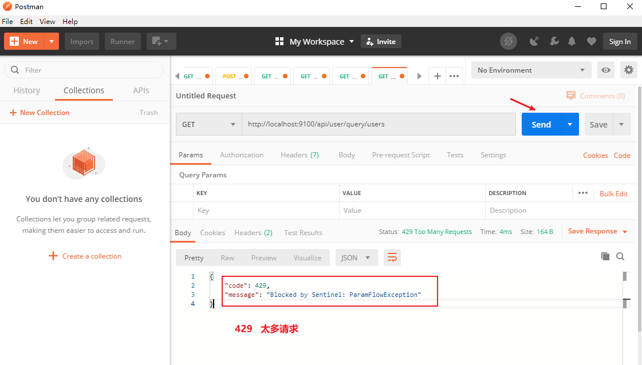Screen dimensions: 642x365
Task: Show the response Cookies tab
Action: [212, 232]
